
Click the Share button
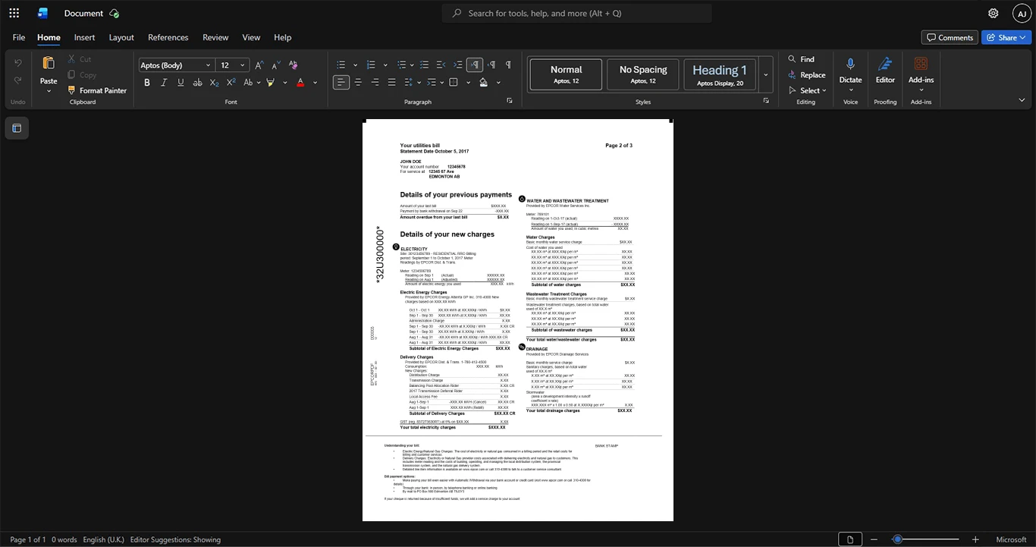[x=1006, y=37]
